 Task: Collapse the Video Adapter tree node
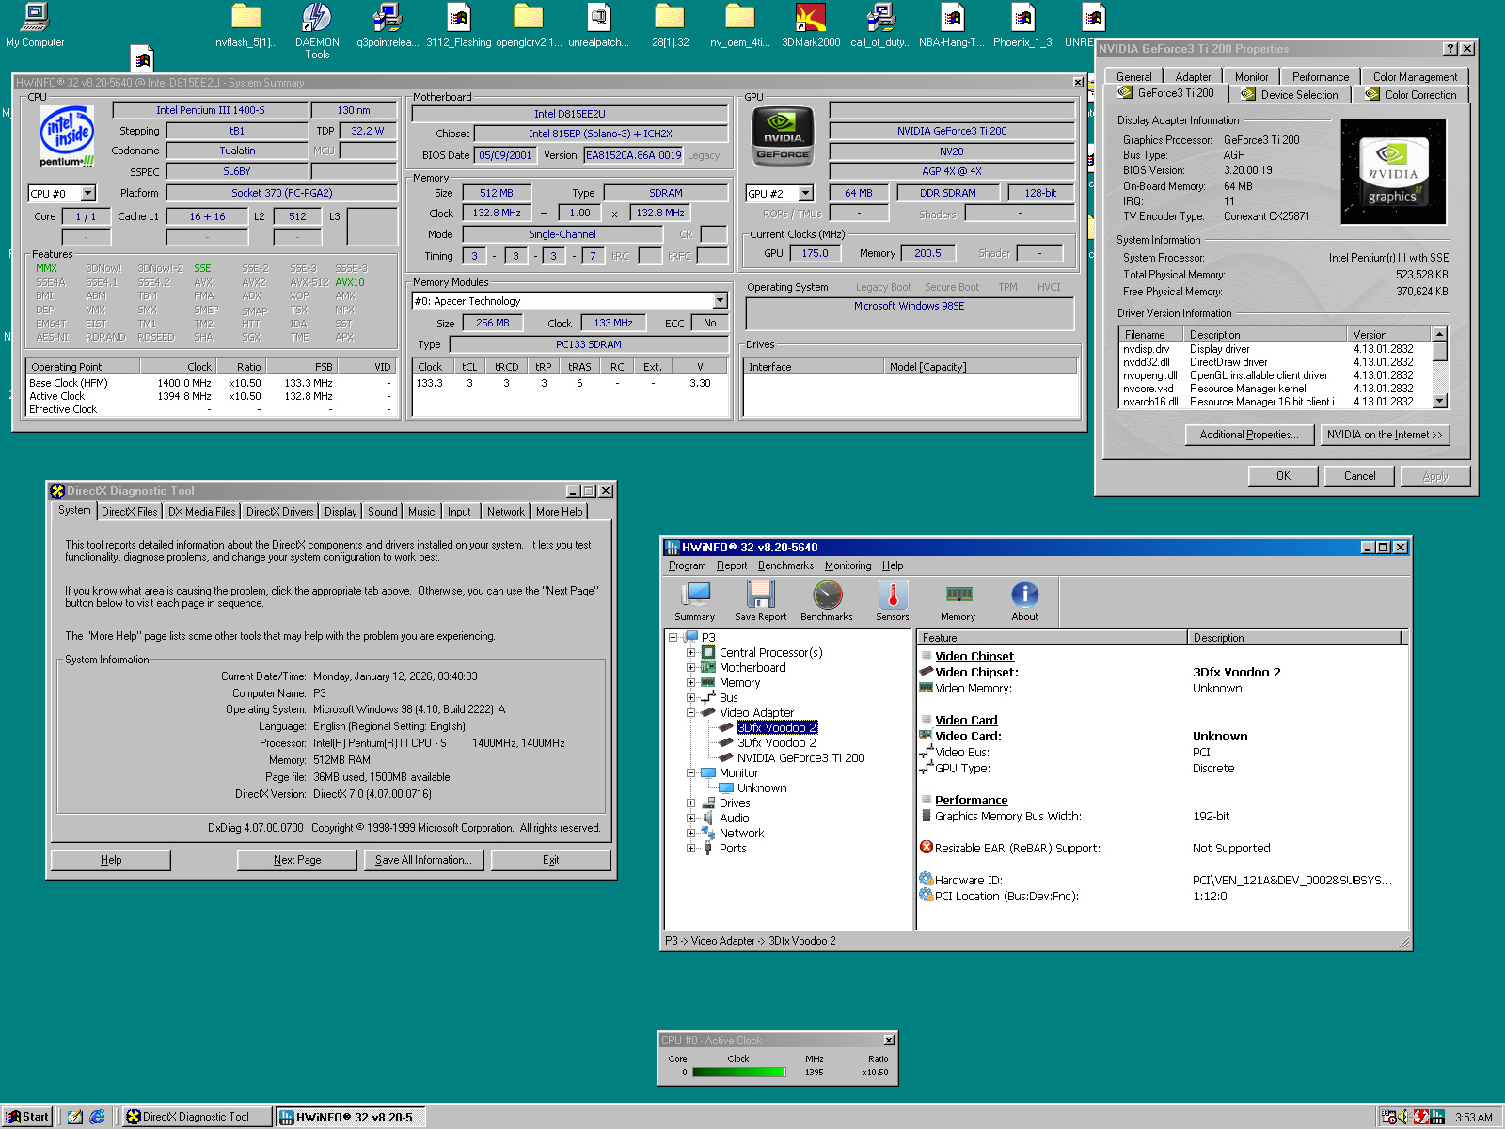[690, 713]
